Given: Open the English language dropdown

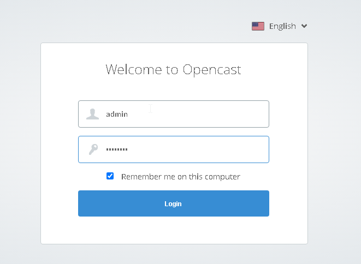Looking at the screenshot, I should click(279, 26).
